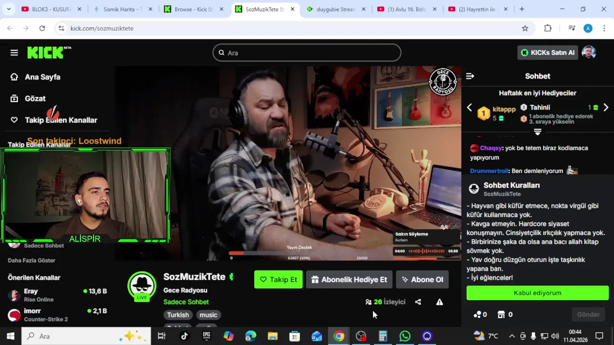
Task: Open the Chrome extensions puzzle icon
Action: pyautogui.click(x=548, y=28)
